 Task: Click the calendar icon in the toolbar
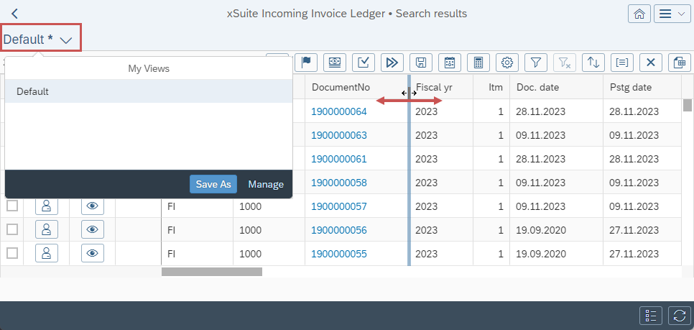[x=449, y=63]
